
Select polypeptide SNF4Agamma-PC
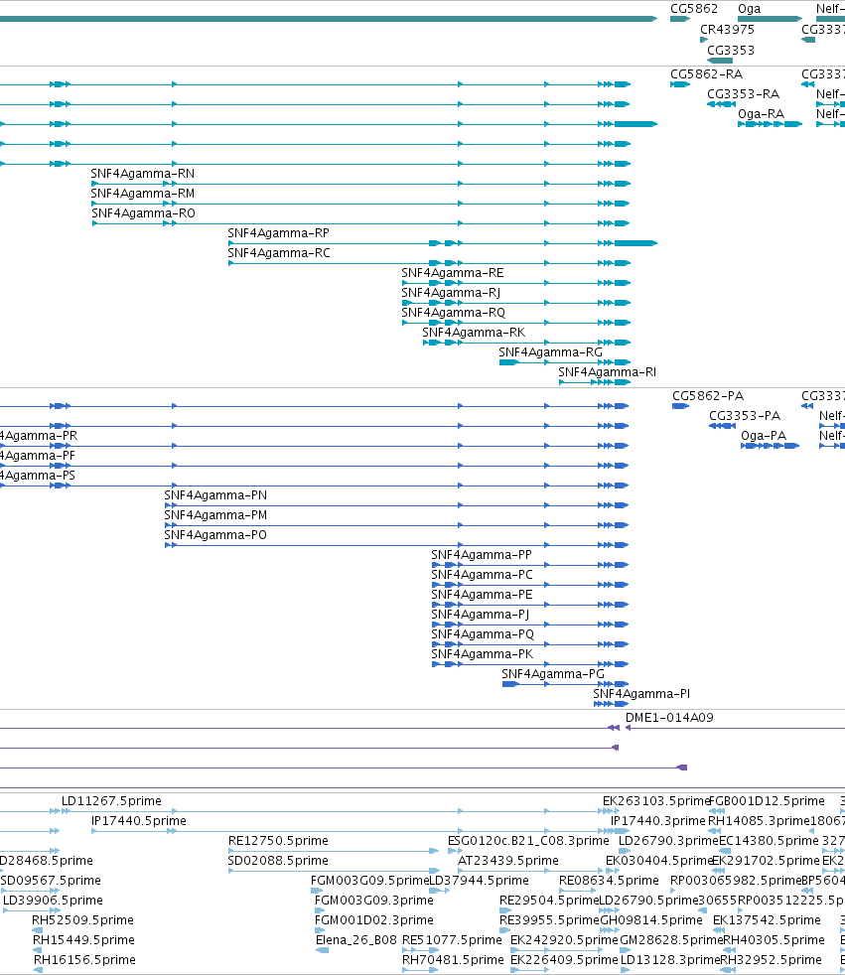click(482, 575)
